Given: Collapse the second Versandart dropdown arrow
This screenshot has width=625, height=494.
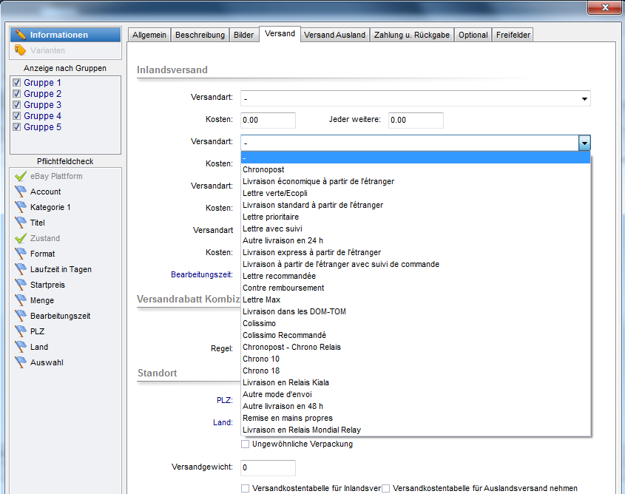Looking at the screenshot, I should tap(584, 143).
